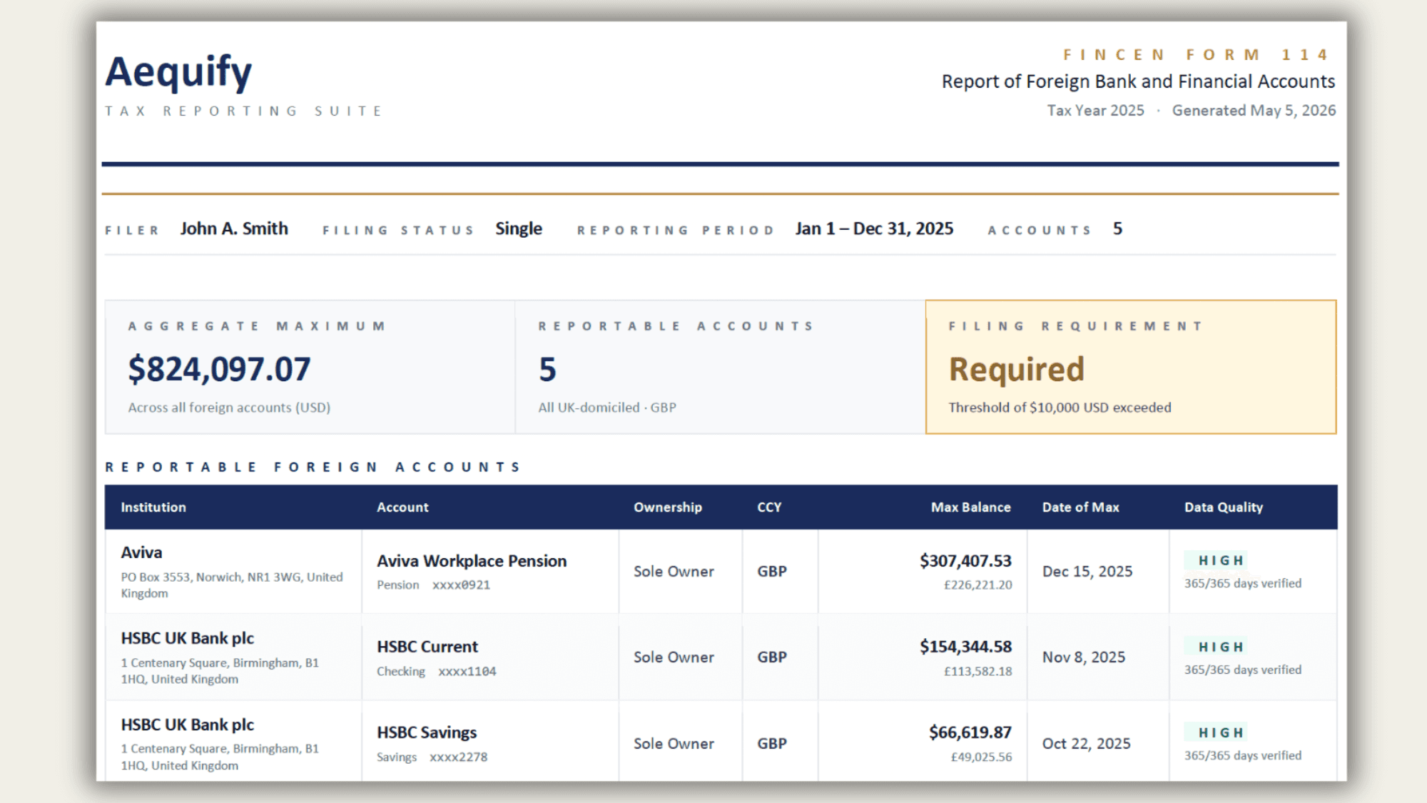
Task: Click 'Threshold of $10,000 USD exceeded' note
Action: click(1060, 408)
